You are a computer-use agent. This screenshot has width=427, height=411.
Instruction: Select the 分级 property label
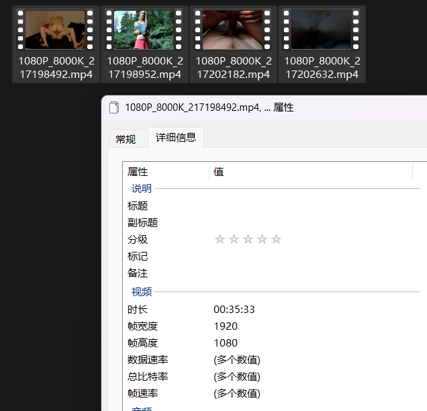point(138,239)
